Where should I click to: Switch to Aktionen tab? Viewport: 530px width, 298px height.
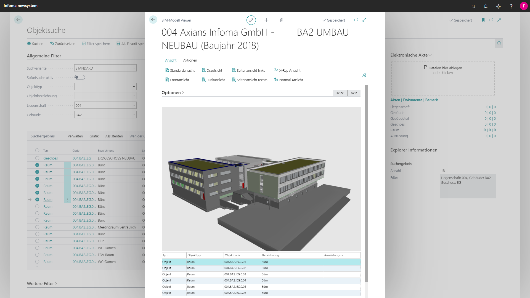pyautogui.click(x=190, y=60)
